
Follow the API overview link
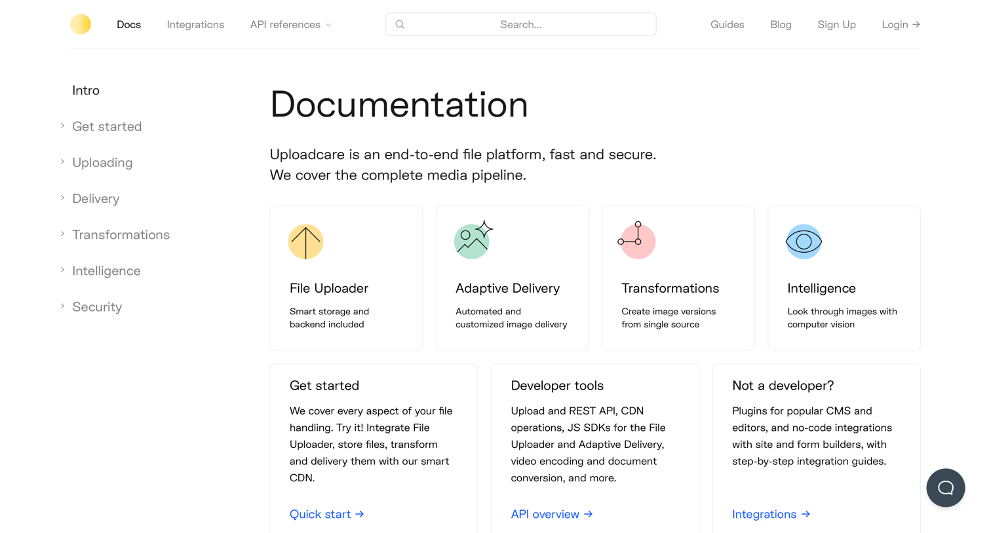tap(552, 514)
